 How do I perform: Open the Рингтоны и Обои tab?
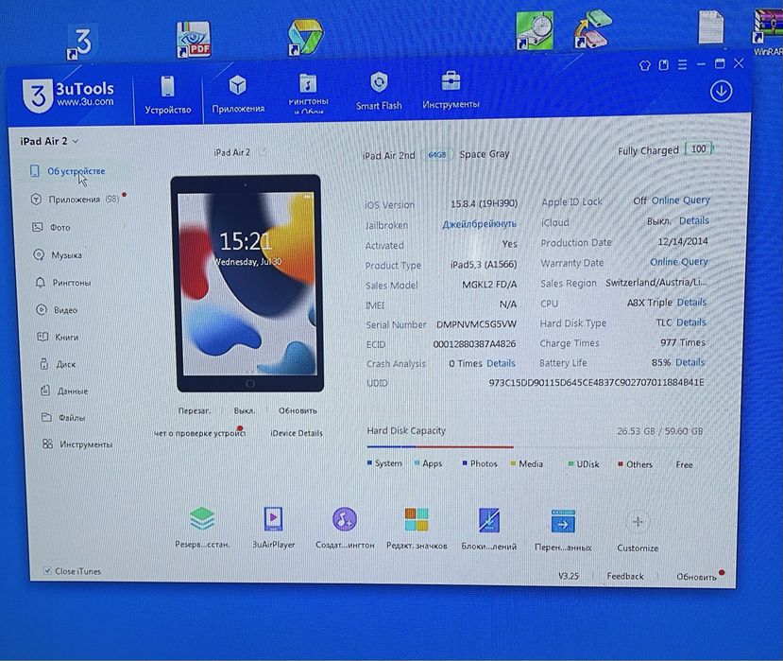[308, 93]
